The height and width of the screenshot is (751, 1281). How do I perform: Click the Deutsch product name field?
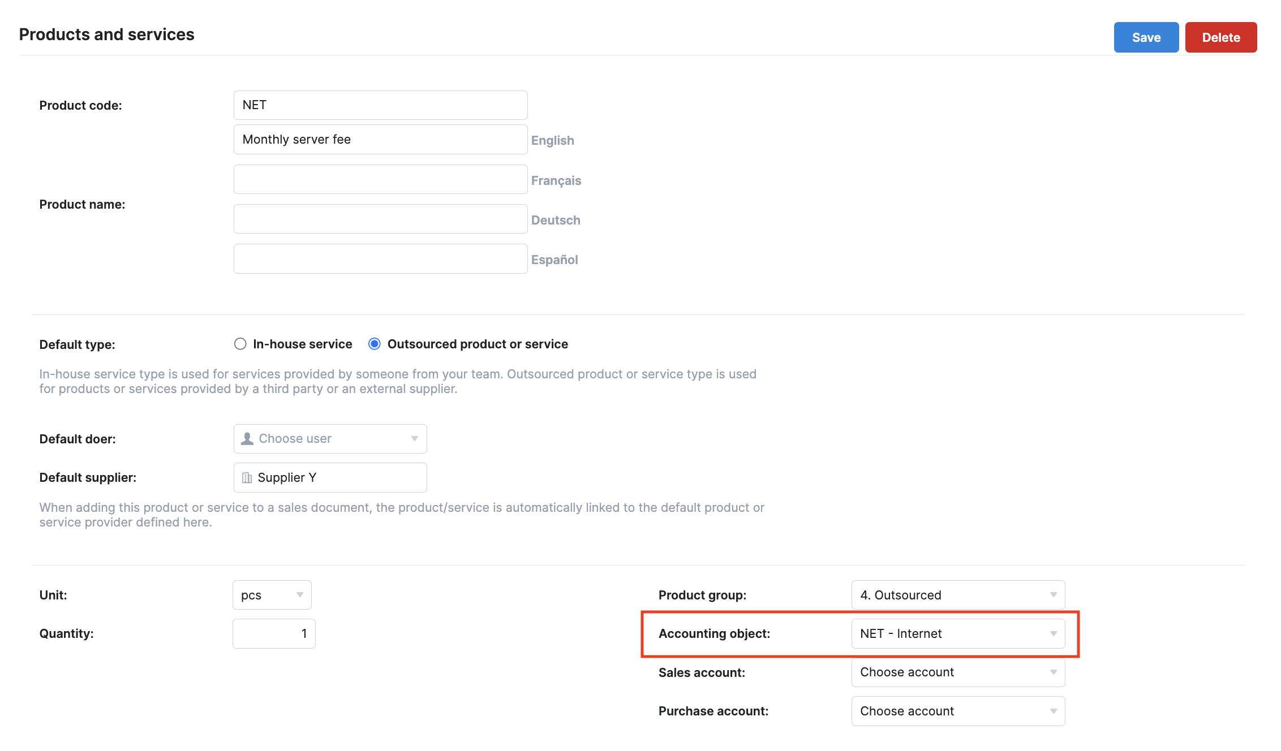pos(380,219)
